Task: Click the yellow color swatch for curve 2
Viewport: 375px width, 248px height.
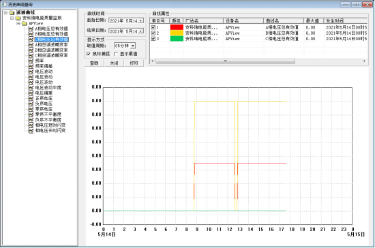Action: [177, 33]
